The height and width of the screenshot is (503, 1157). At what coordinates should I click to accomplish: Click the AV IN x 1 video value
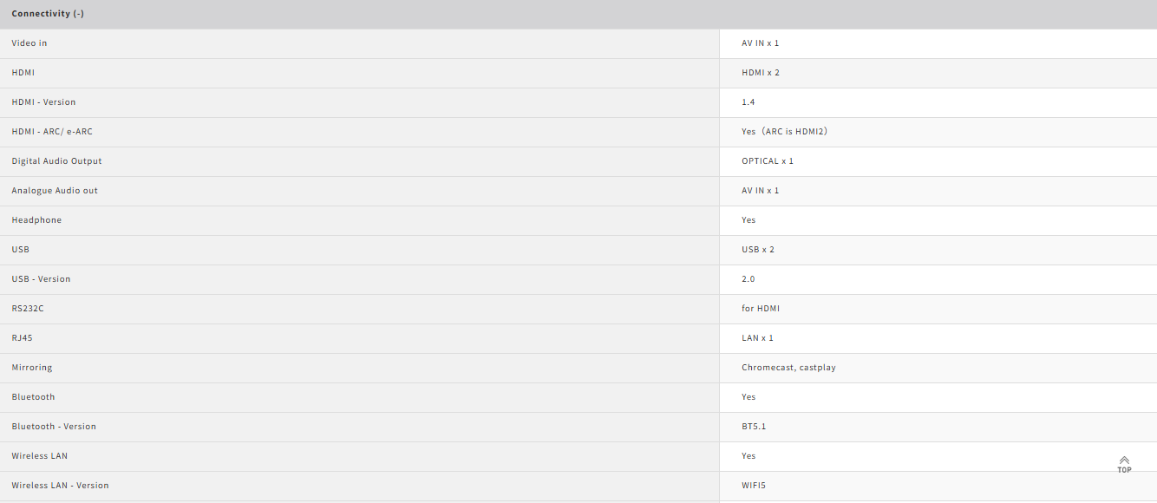click(x=761, y=43)
